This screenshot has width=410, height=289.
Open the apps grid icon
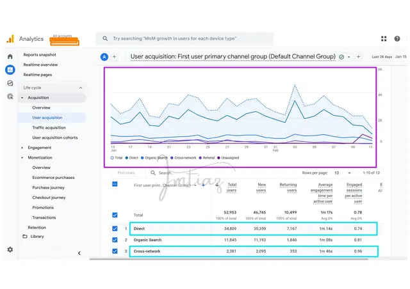click(x=384, y=38)
